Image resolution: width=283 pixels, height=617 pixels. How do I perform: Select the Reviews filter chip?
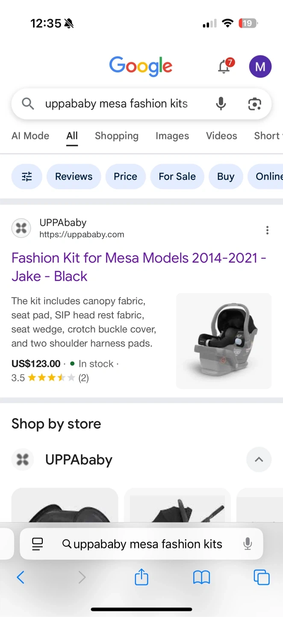(x=74, y=177)
